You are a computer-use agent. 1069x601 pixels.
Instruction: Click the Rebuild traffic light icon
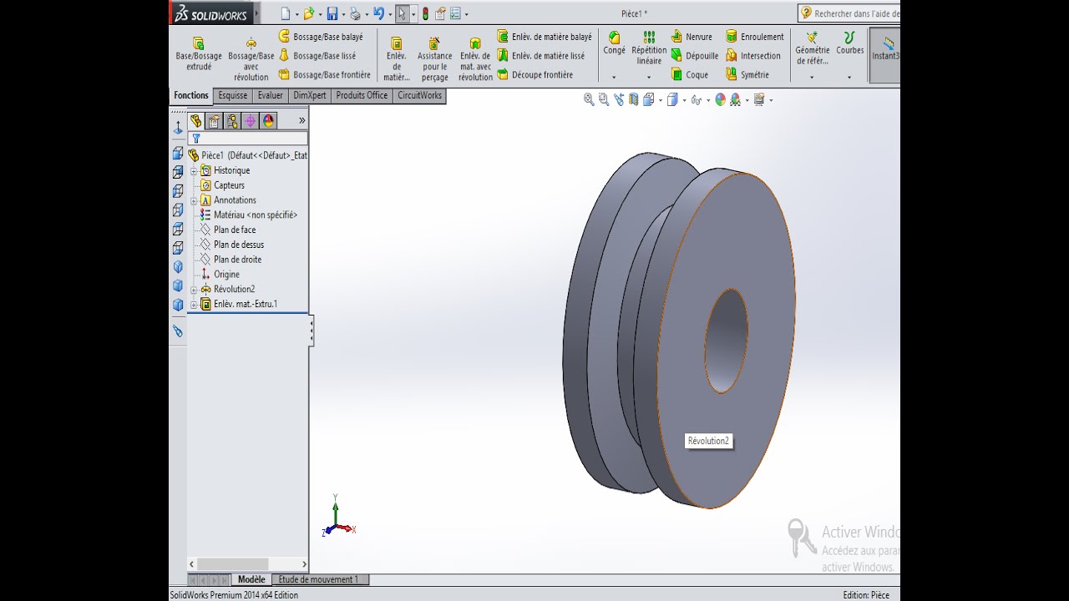tap(425, 13)
